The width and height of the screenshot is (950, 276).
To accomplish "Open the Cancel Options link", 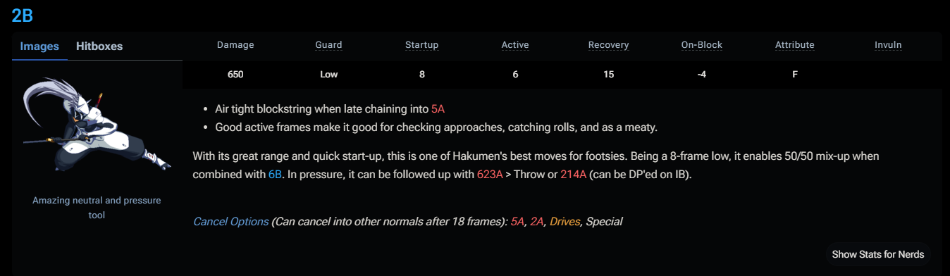I will click(231, 222).
